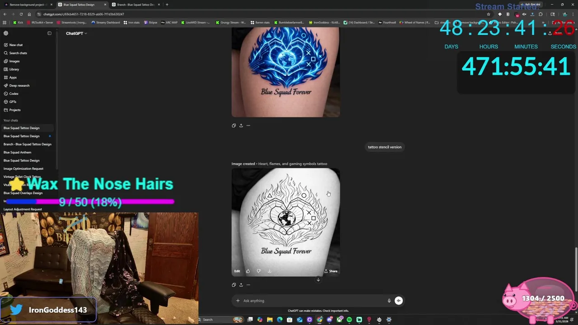
Task: Open Codex in sidebar
Action: [x=27, y=93]
